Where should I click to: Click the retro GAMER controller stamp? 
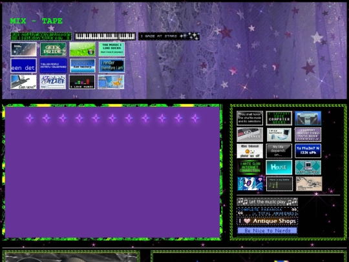[x=249, y=135]
